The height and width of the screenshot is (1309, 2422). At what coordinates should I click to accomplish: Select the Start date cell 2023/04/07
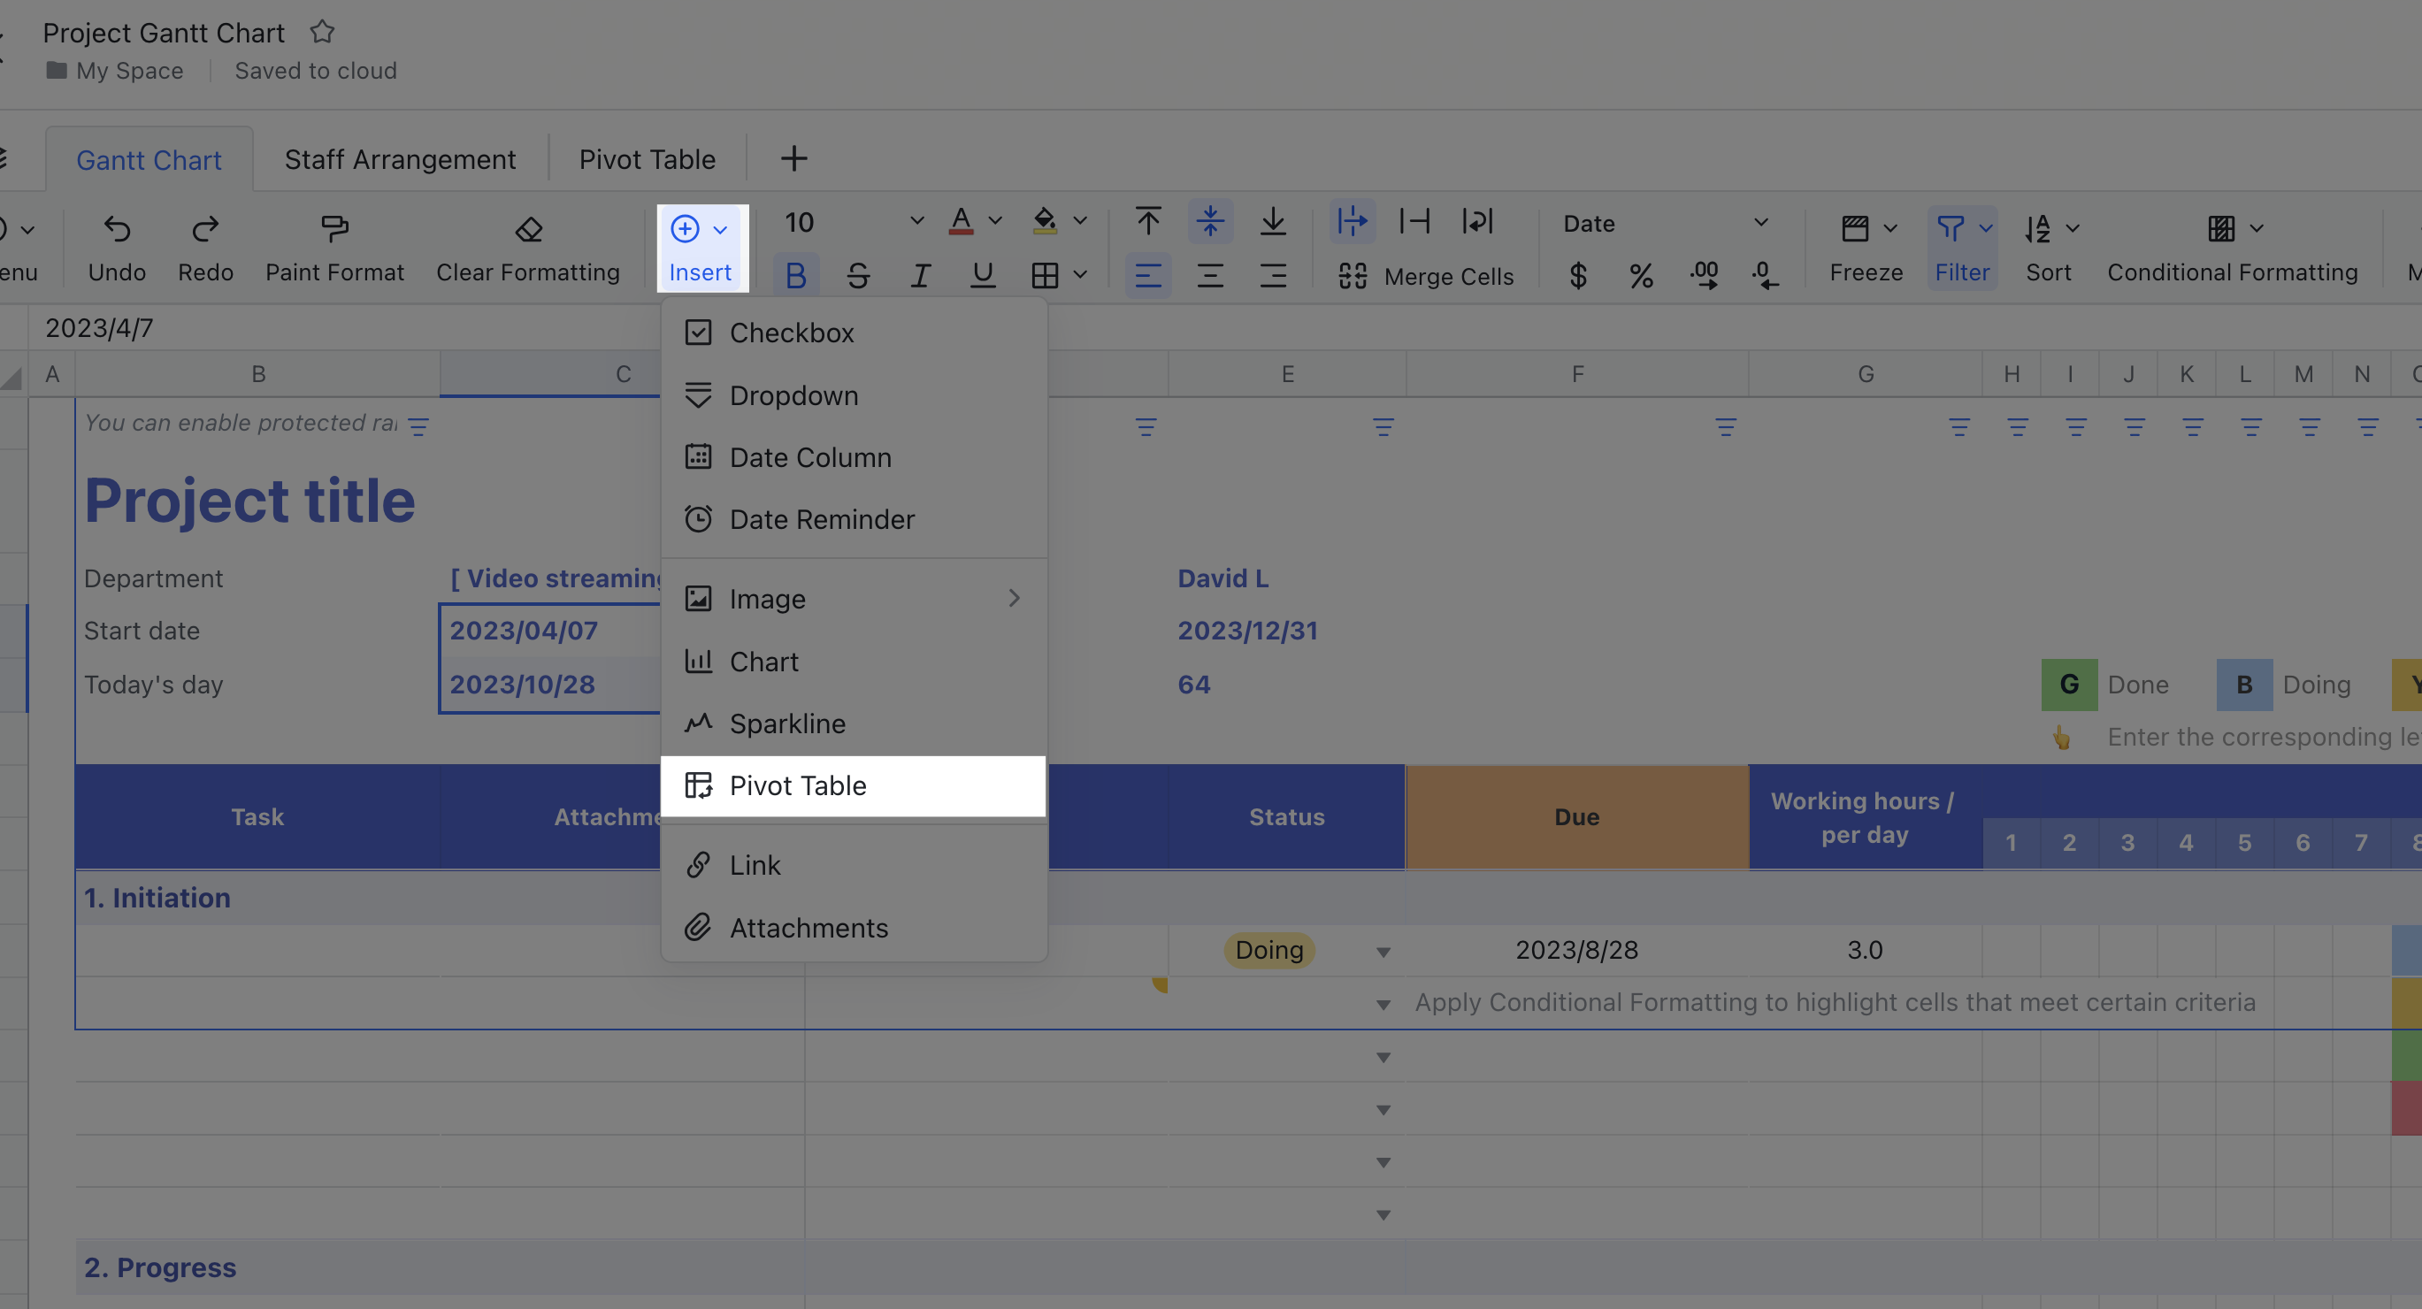[x=523, y=630]
